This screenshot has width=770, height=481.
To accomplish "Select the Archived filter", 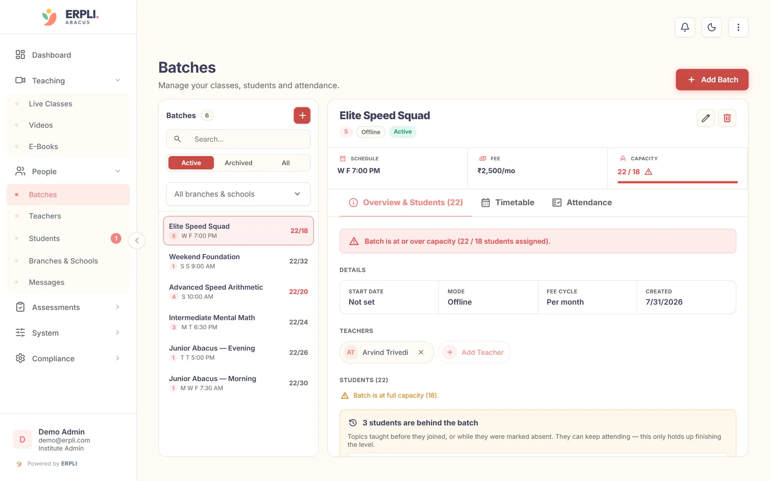I will 238,163.
